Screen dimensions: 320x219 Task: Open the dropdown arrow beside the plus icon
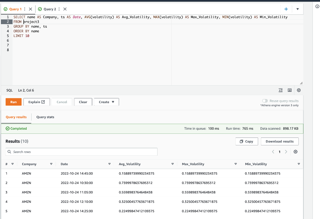click(297, 9)
